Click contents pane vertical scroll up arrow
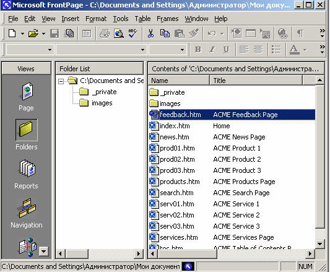Viewport: 330px width, 272px height. coord(320,81)
